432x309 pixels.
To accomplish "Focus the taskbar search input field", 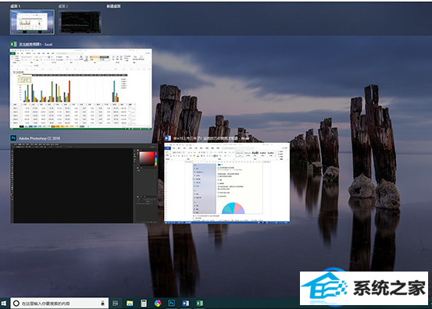I will coord(59,304).
